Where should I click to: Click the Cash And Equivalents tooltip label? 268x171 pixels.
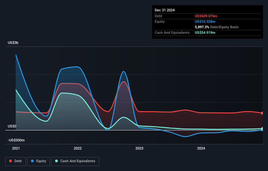(x=172, y=33)
